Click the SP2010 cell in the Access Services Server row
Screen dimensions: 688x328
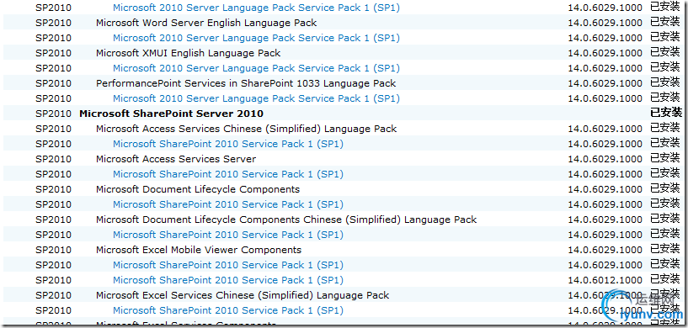pos(53,159)
